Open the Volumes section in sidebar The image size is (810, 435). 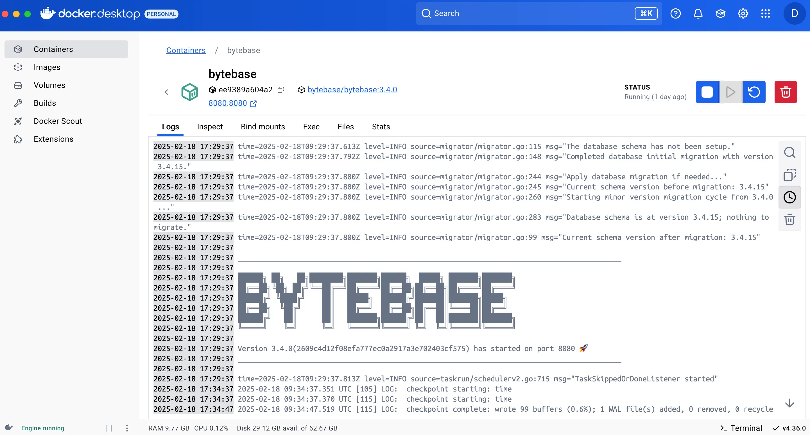coord(50,85)
